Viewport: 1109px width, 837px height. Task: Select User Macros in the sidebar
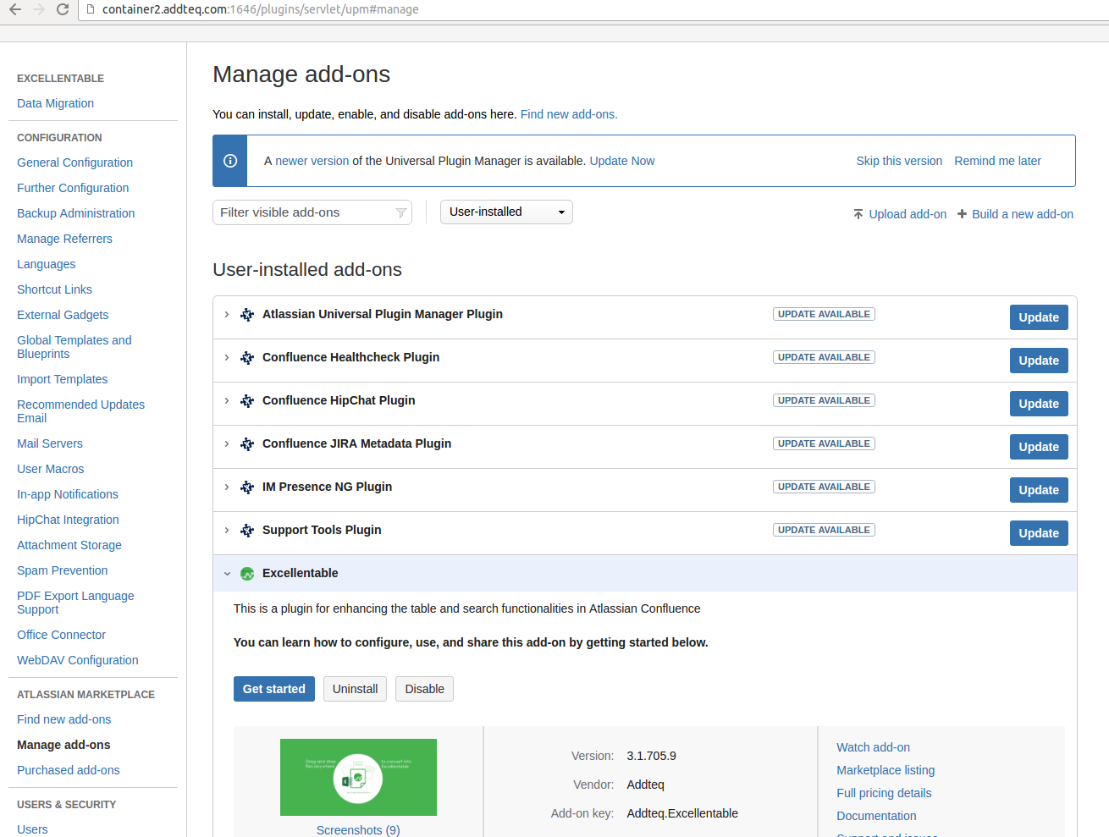tap(51, 469)
